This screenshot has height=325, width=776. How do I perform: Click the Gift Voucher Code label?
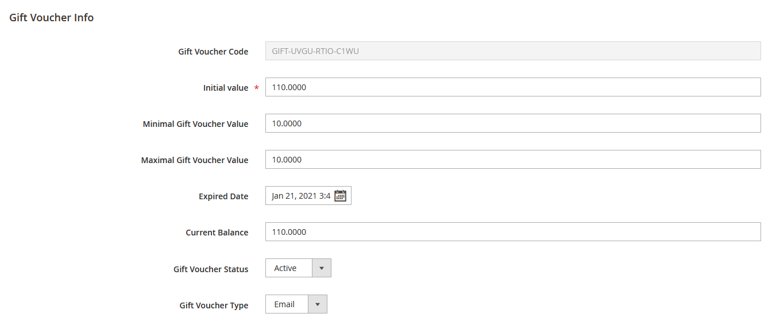[213, 52]
